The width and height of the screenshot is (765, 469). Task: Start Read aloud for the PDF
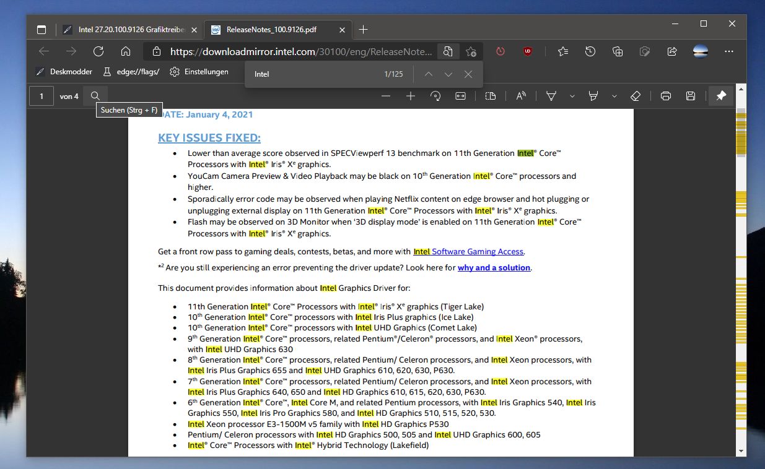(x=521, y=96)
